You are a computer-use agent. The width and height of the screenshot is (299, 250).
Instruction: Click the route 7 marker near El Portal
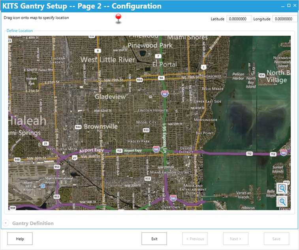pos(158,56)
